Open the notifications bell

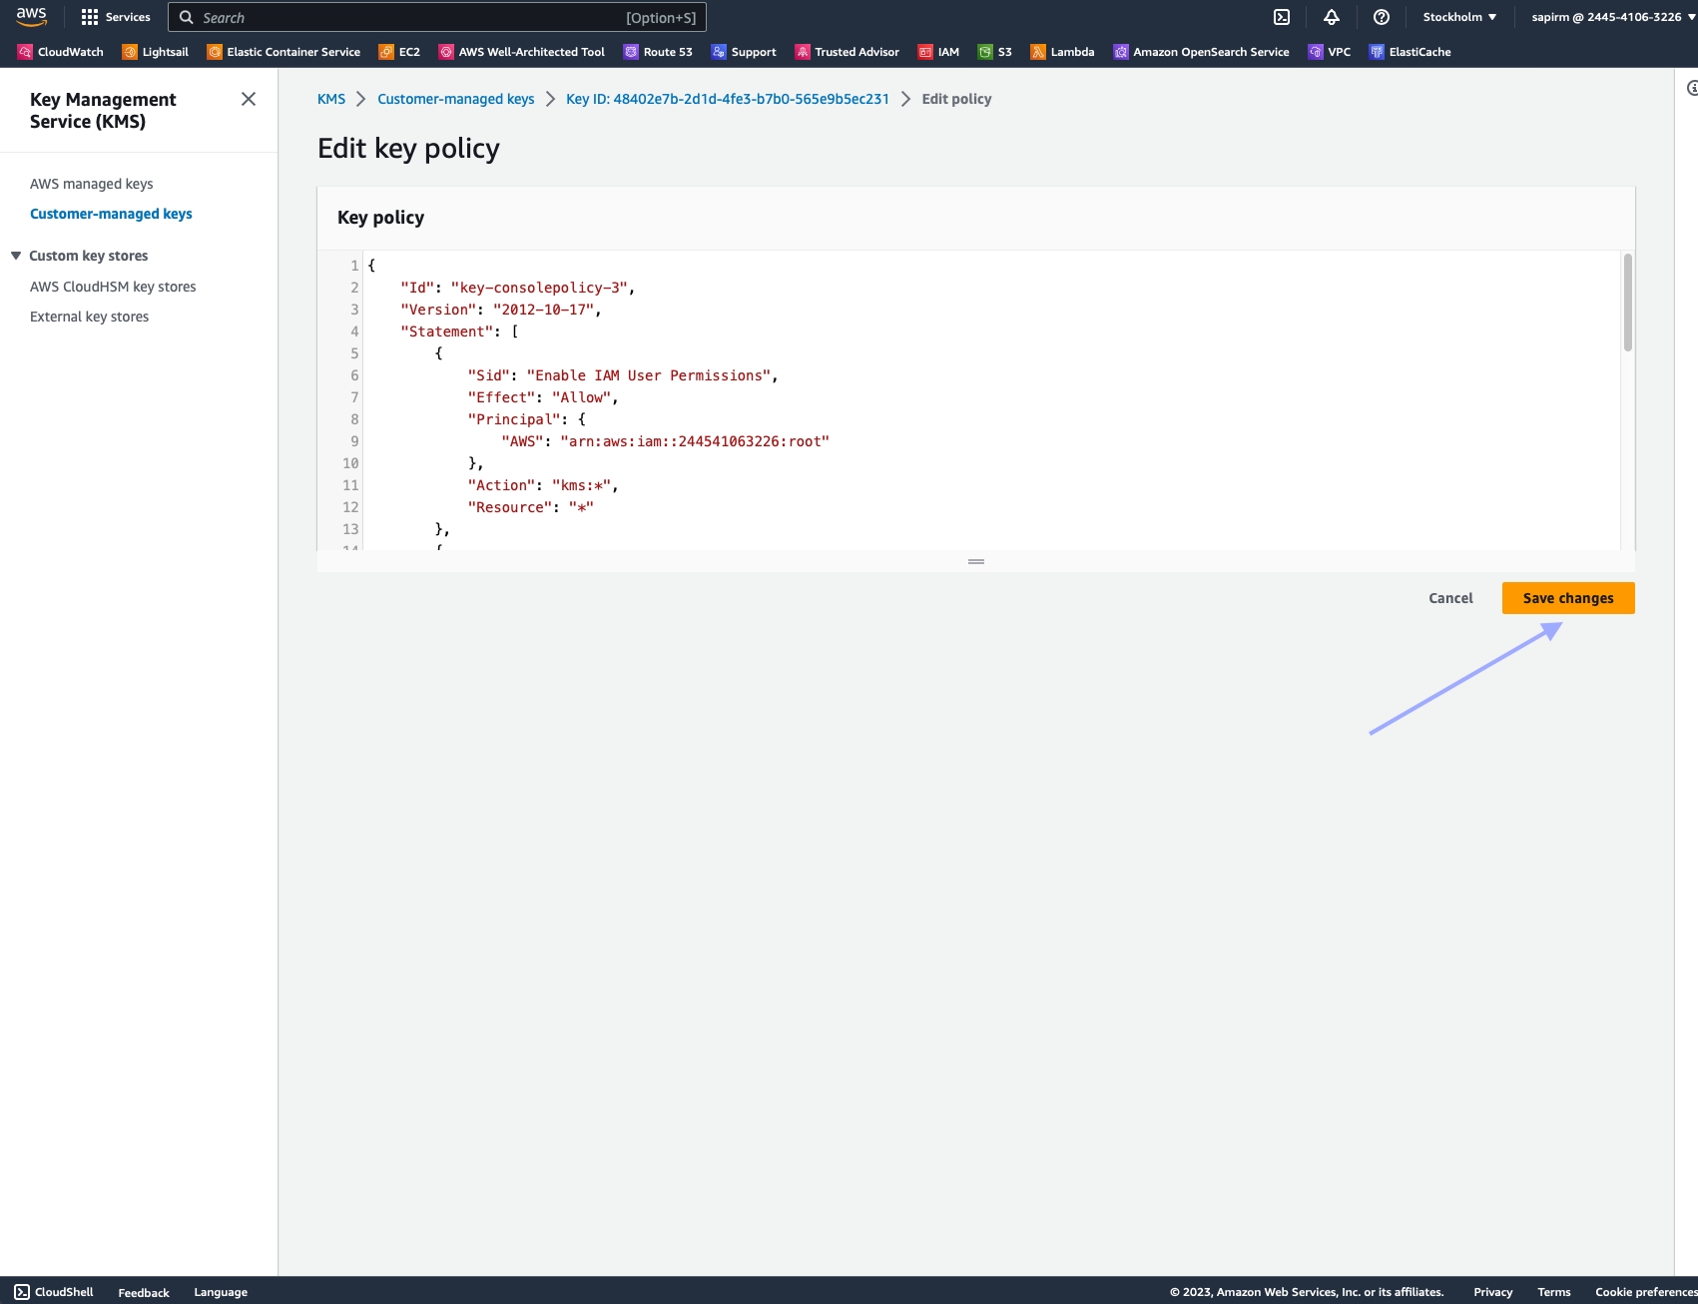tap(1332, 17)
